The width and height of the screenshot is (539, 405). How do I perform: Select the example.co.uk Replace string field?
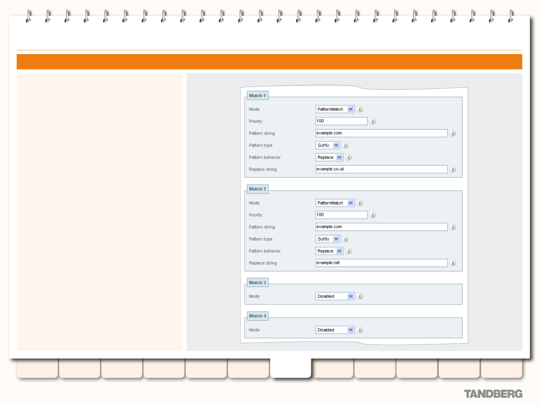[381, 169]
